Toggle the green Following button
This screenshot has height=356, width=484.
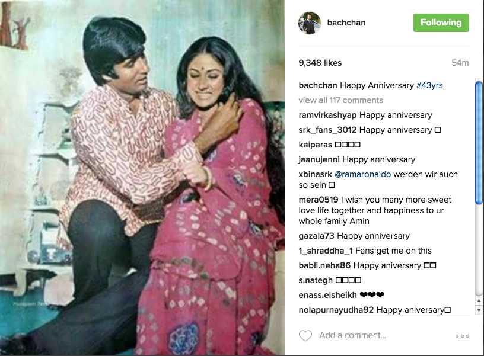pos(441,23)
